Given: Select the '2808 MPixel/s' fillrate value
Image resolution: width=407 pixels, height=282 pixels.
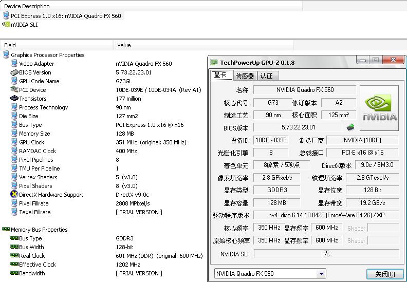Looking at the screenshot, I should tap(133, 203).
